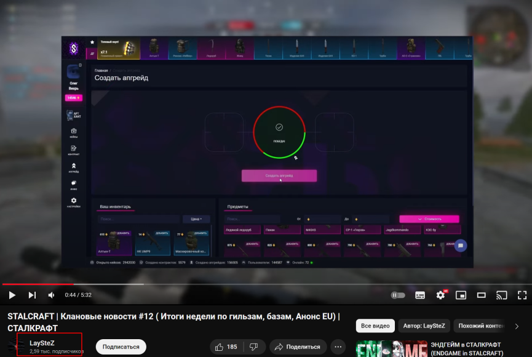Open the Поделиться share button
Screen dimensions: 532x357
298,347
